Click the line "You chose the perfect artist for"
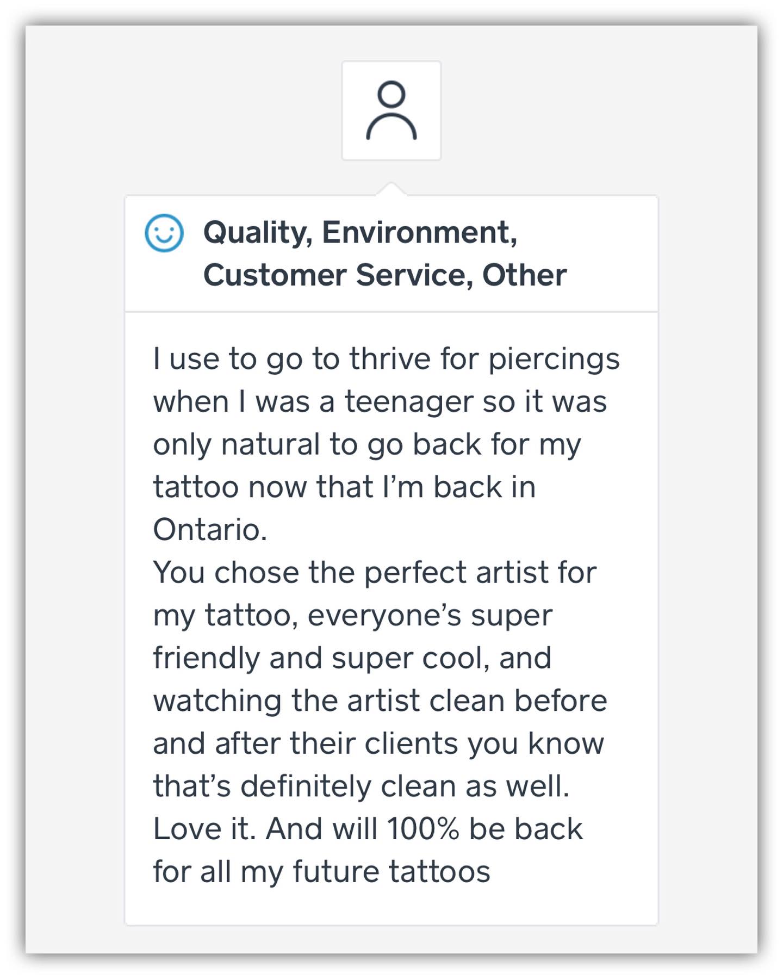 click(x=375, y=573)
